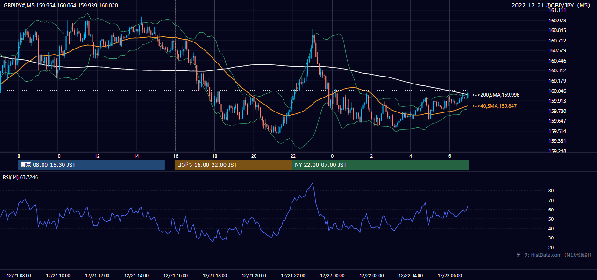Click bottom time label 12/21 08:00

coord(19,276)
